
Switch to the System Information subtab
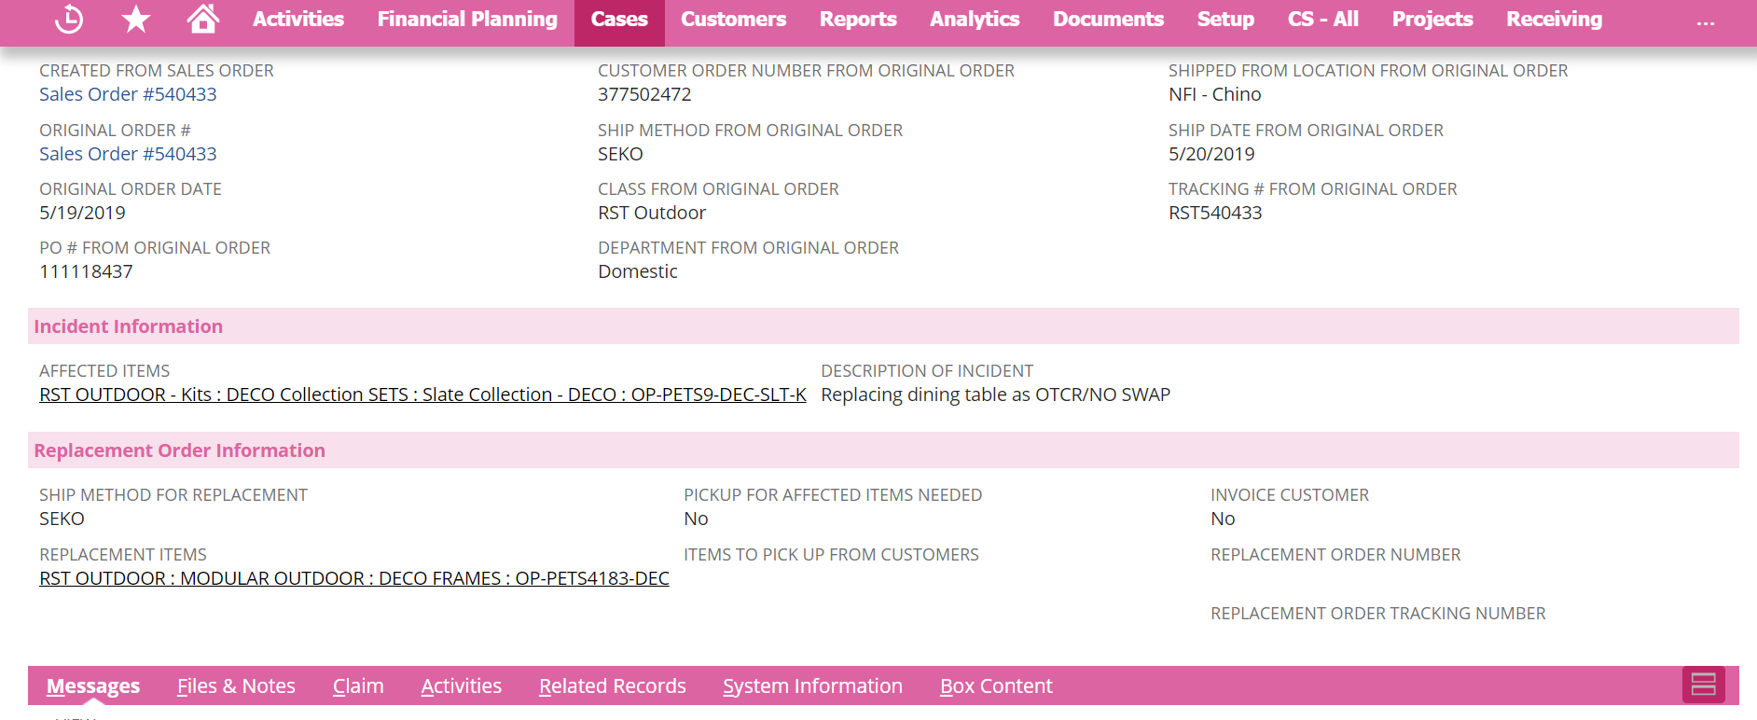click(x=813, y=686)
